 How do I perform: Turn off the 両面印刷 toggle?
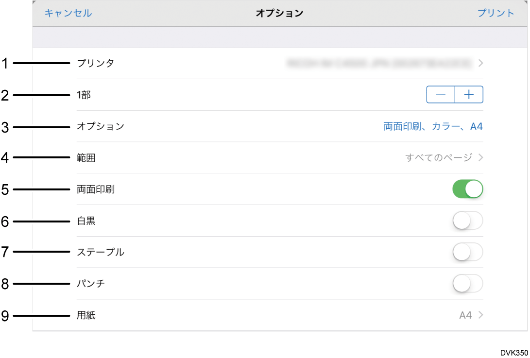(x=467, y=189)
